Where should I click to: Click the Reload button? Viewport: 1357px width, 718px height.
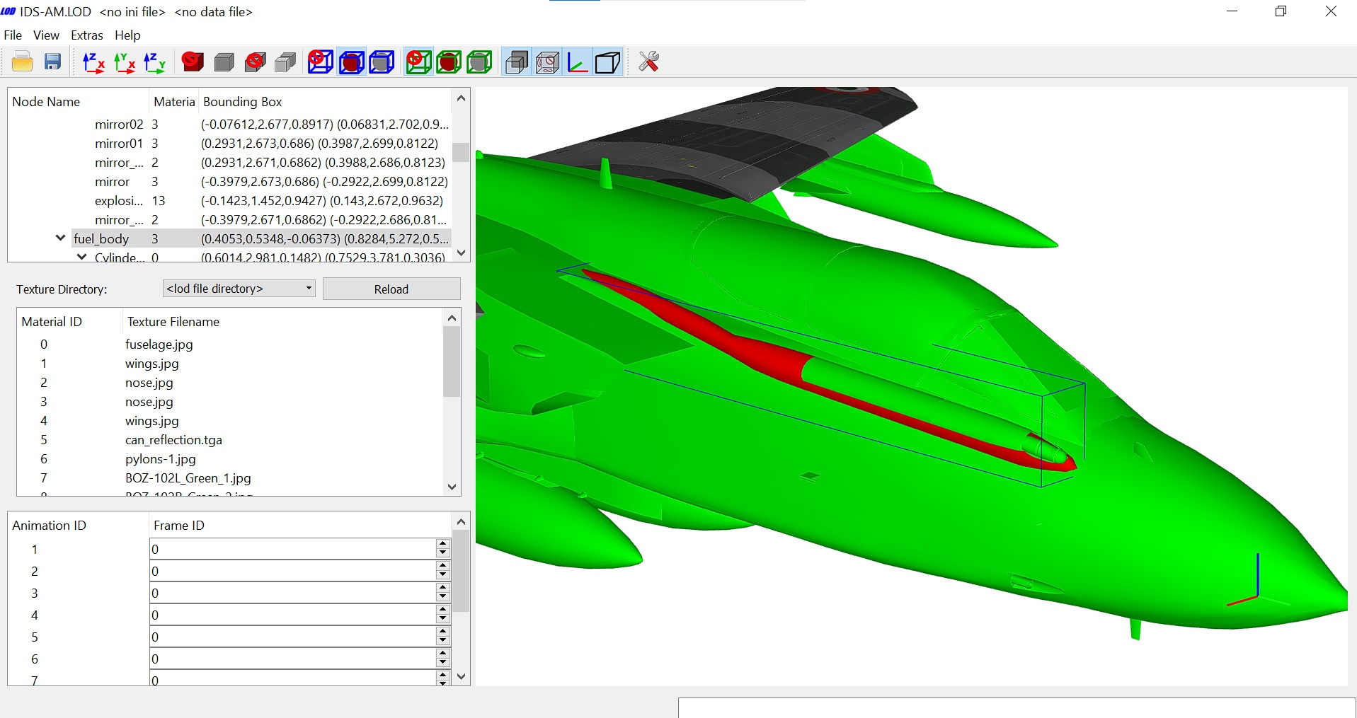click(391, 289)
